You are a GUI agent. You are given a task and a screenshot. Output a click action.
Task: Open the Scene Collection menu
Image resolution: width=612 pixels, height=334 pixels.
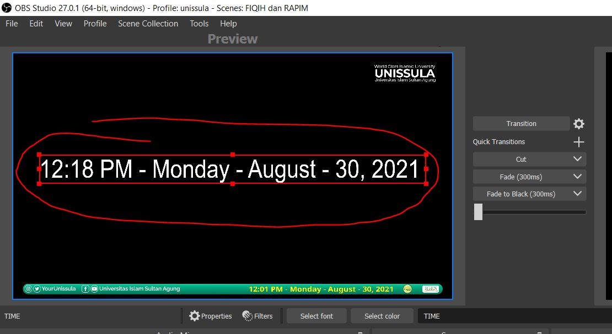click(x=148, y=24)
